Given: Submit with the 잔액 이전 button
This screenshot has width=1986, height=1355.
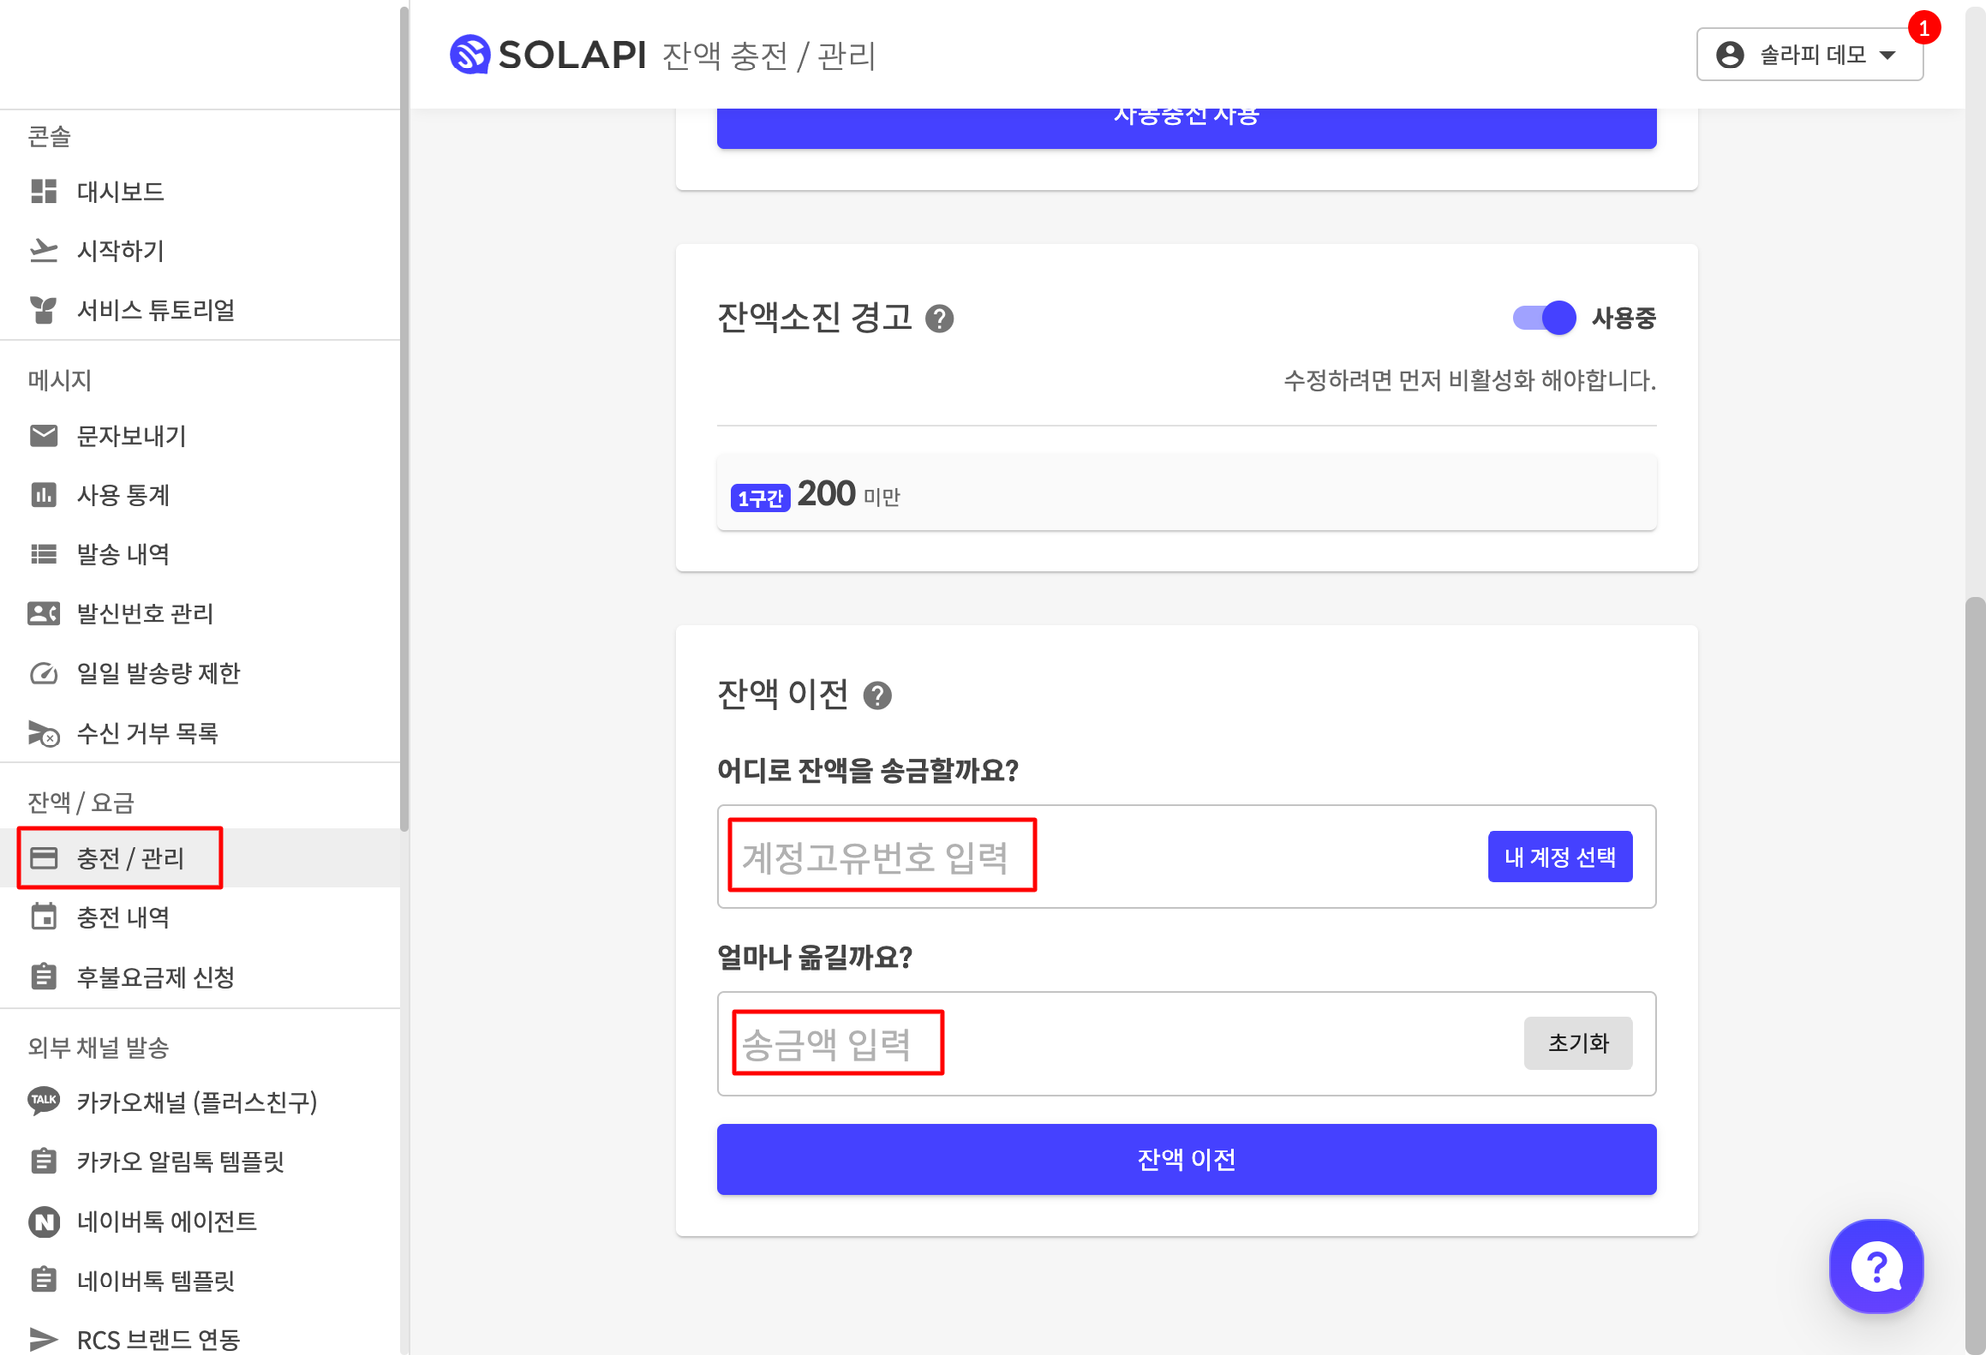Looking at the screenshot, I should pyautogui.click(x=1187, y=1159).
